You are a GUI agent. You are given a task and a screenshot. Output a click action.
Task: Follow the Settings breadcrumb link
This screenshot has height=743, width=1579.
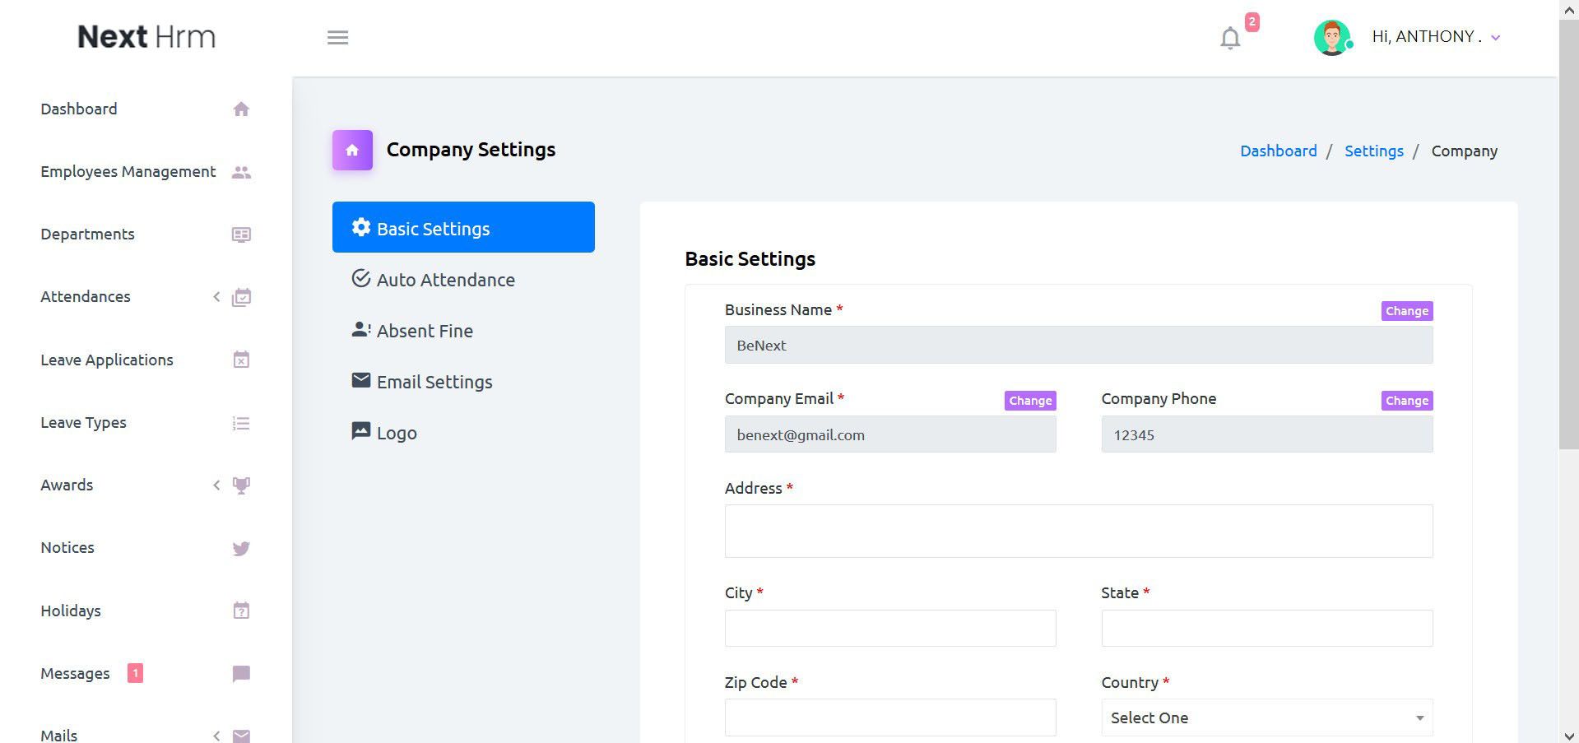1373,151
